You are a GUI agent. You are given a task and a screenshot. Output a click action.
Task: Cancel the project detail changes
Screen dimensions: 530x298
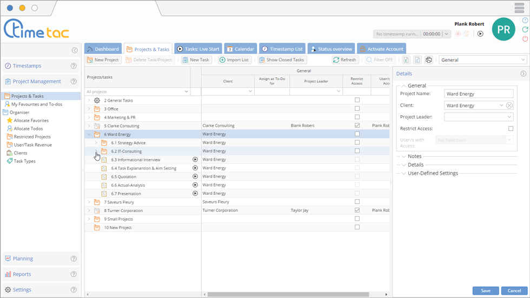pos(514,290)
